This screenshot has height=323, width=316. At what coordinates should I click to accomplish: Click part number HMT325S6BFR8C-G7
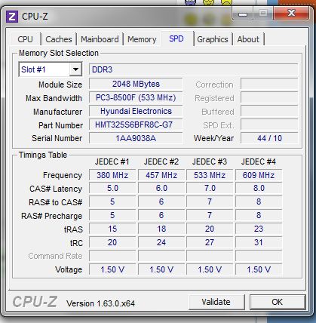point(136,125)
